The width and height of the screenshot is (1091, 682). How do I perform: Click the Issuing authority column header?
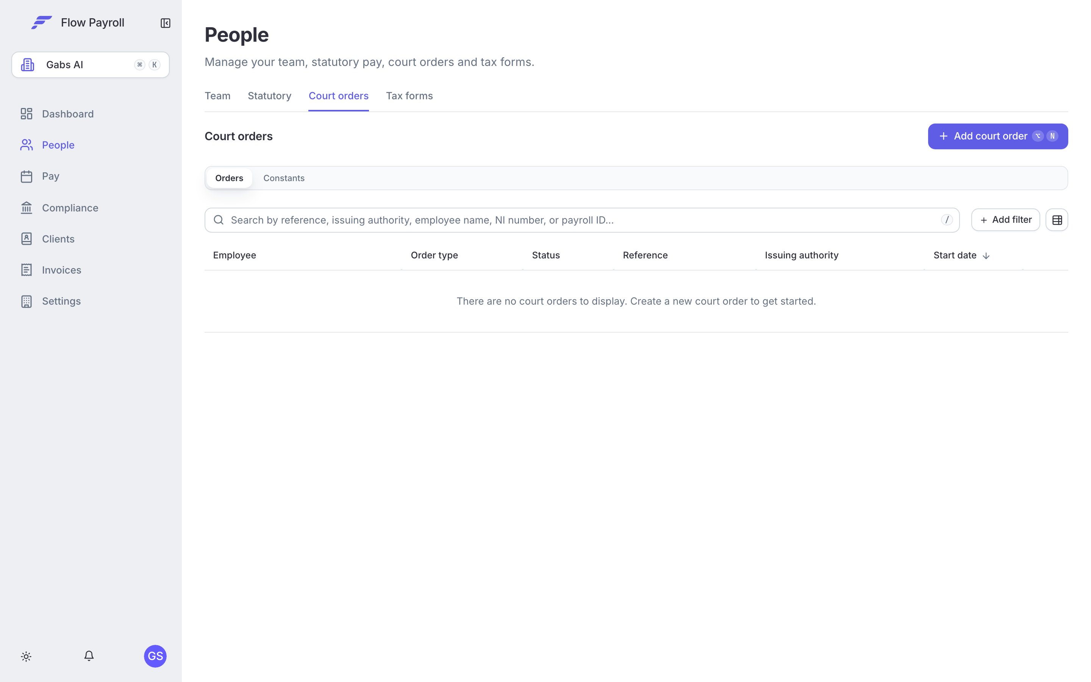pyautogui.click(x=802, y=255)
